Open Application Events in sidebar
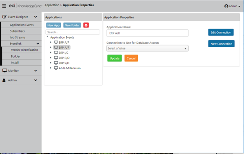The width and height of the screenshot is (244, 154). [22, 25]
